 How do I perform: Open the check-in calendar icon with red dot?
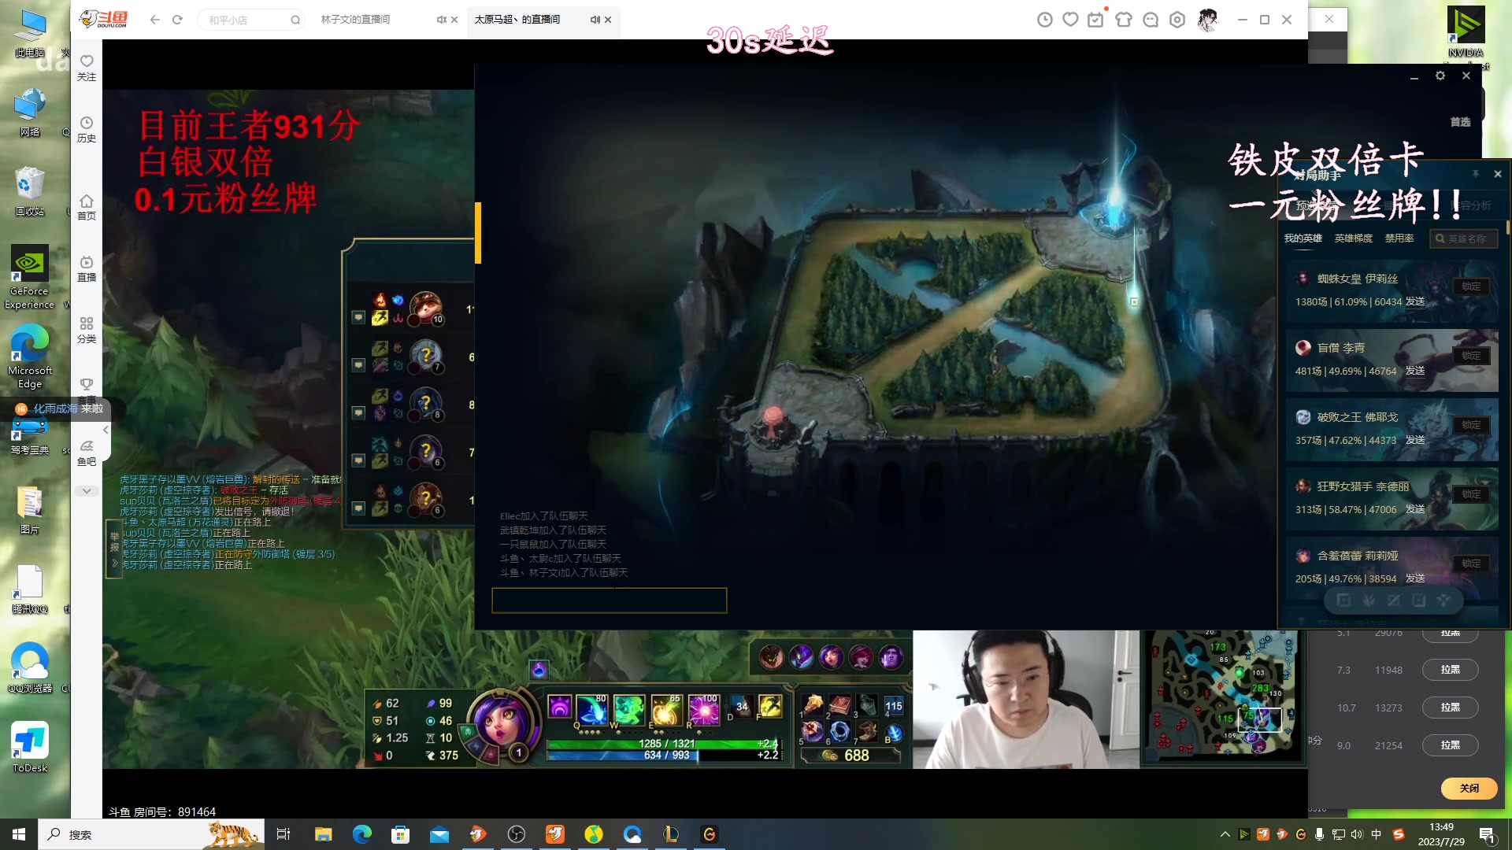click(x=1095, y=20)
